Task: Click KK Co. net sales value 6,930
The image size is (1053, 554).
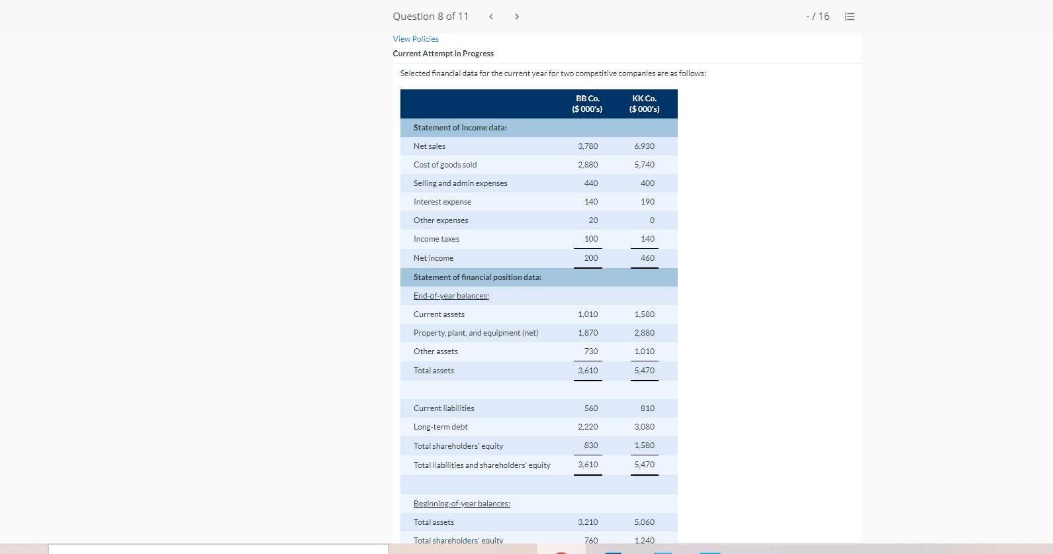Action: click(645, 146)
